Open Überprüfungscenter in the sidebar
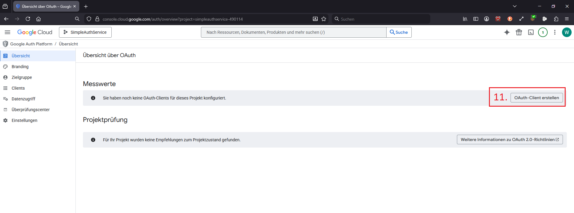The image size is (574, 213). pos(38,110)
